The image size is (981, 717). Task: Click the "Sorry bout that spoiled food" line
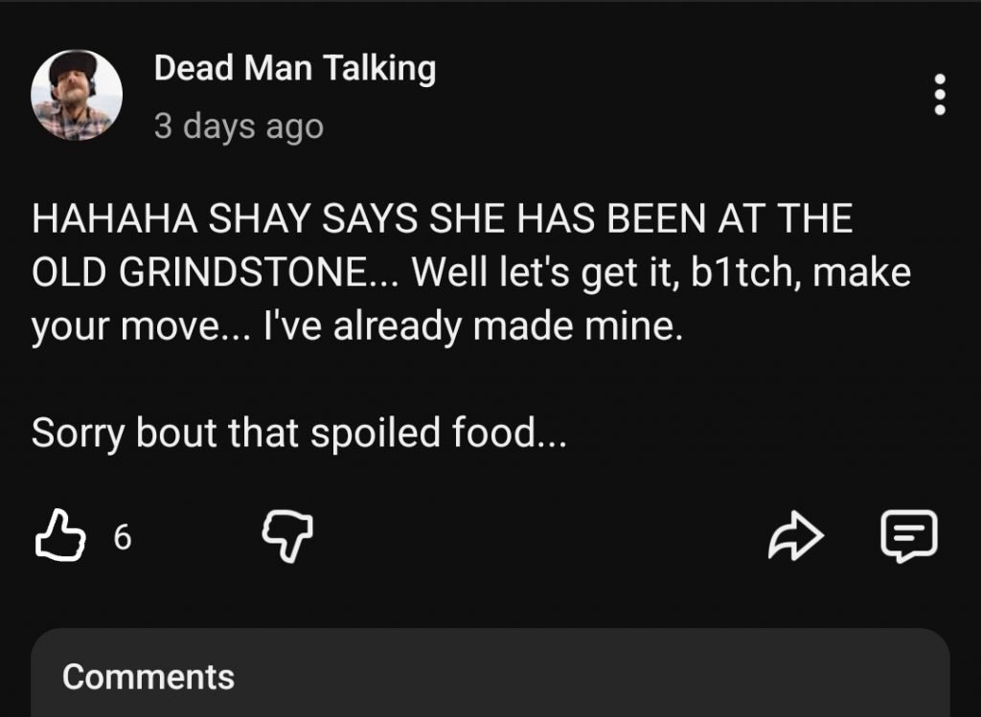click(299, 434)
